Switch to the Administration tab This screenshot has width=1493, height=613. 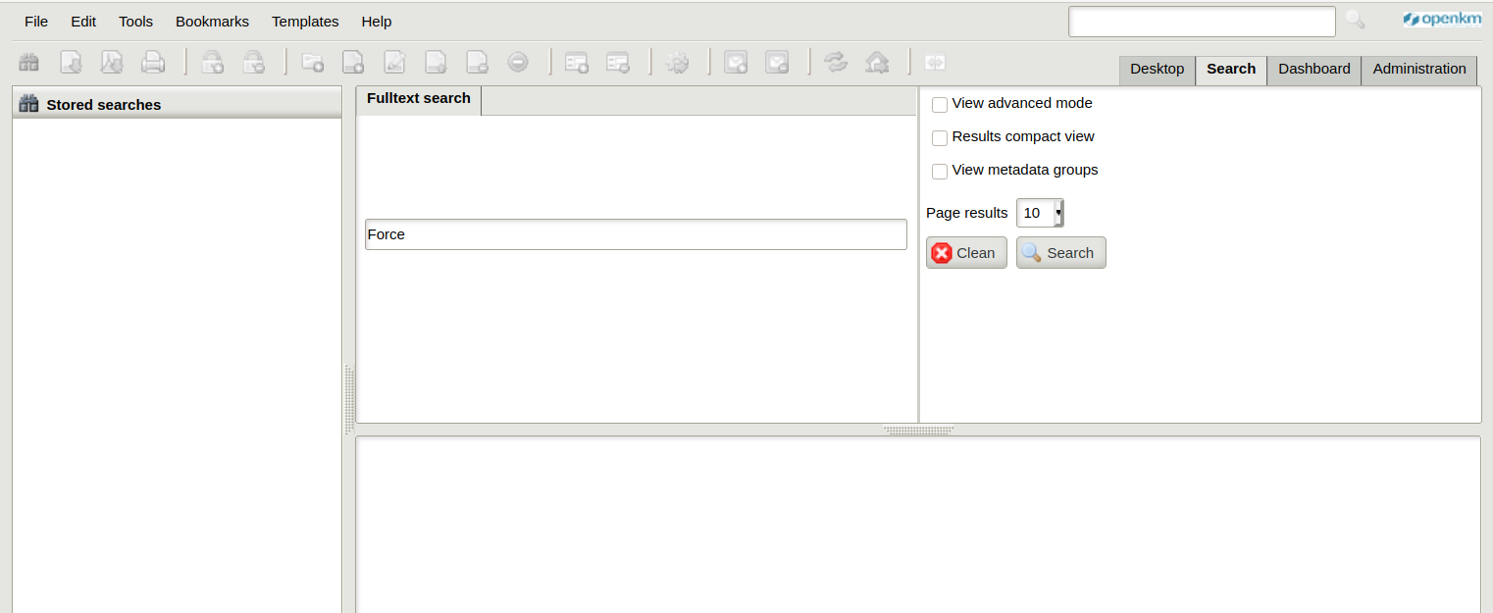click(1418, 69)
